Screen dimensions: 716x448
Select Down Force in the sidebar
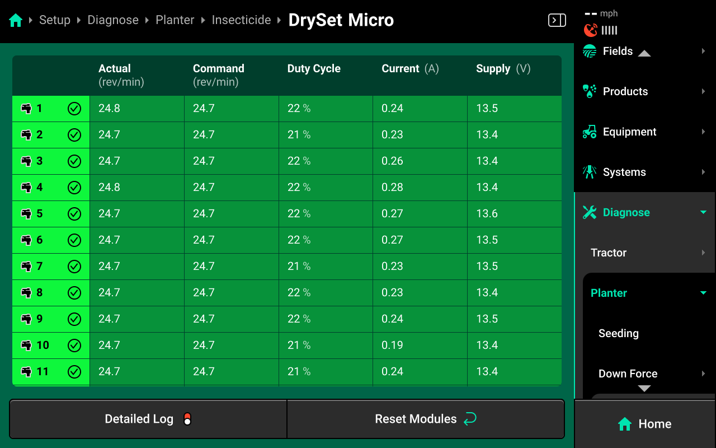click(628, 374)
